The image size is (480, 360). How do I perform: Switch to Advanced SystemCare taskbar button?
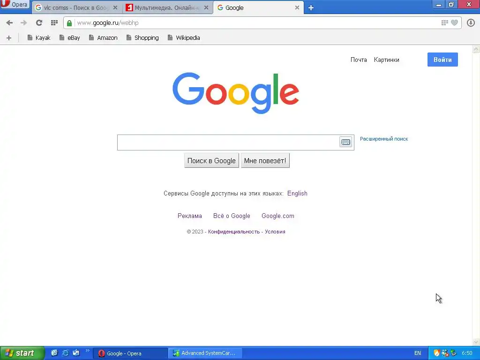(206, 353)
